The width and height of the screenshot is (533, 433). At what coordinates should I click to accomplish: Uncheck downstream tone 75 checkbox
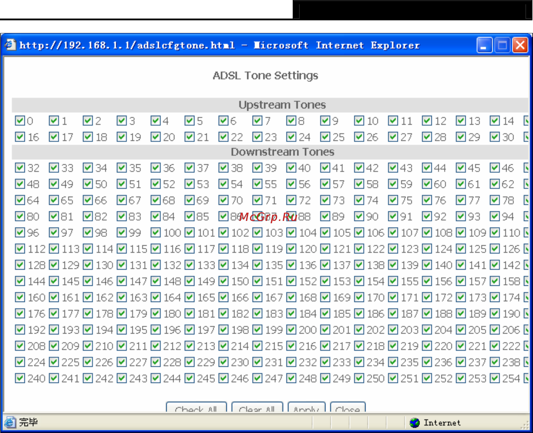[393, 200]
